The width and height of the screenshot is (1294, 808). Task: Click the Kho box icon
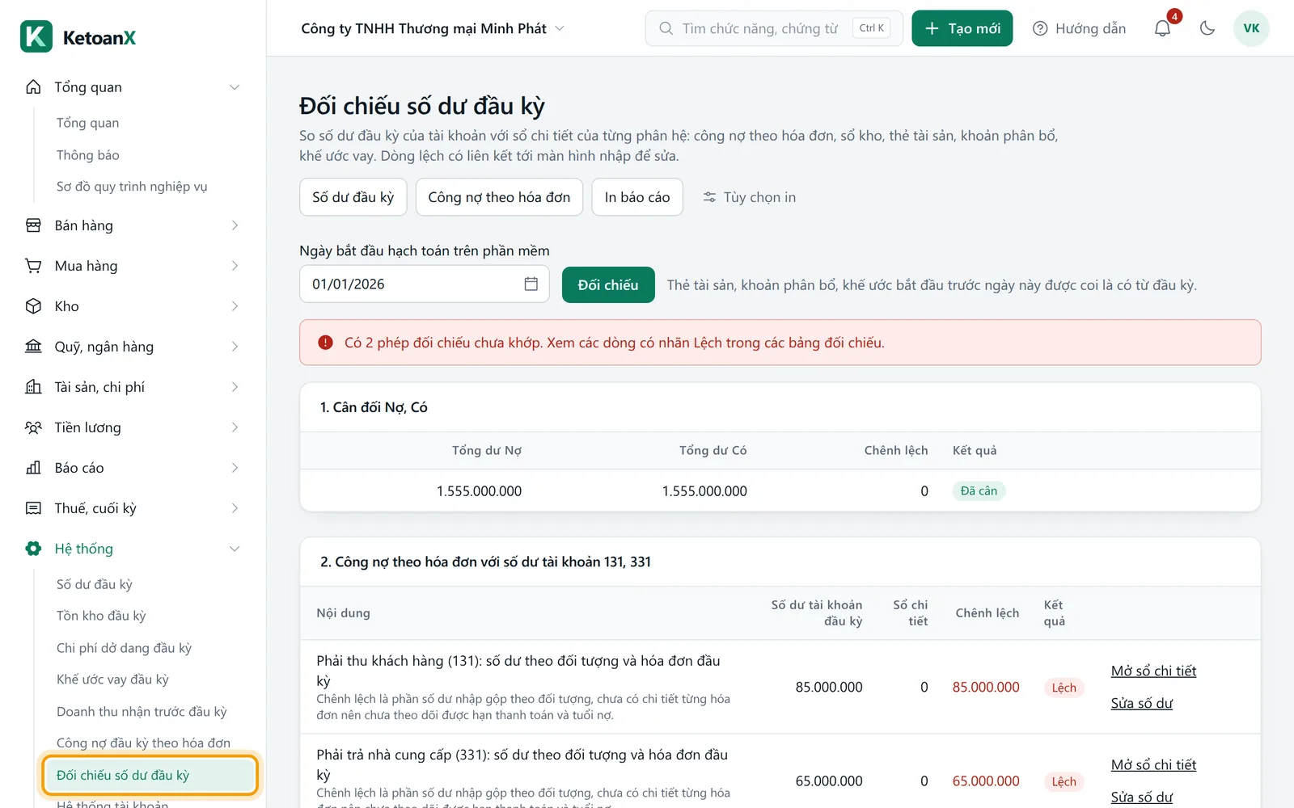(x=33, y=306)
